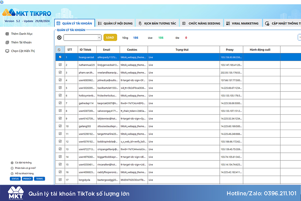Image resolution: width=301 pixels, height=201 pixels.
Task: Toggle the checkbox for row gailang283
Action: point(60,126)
